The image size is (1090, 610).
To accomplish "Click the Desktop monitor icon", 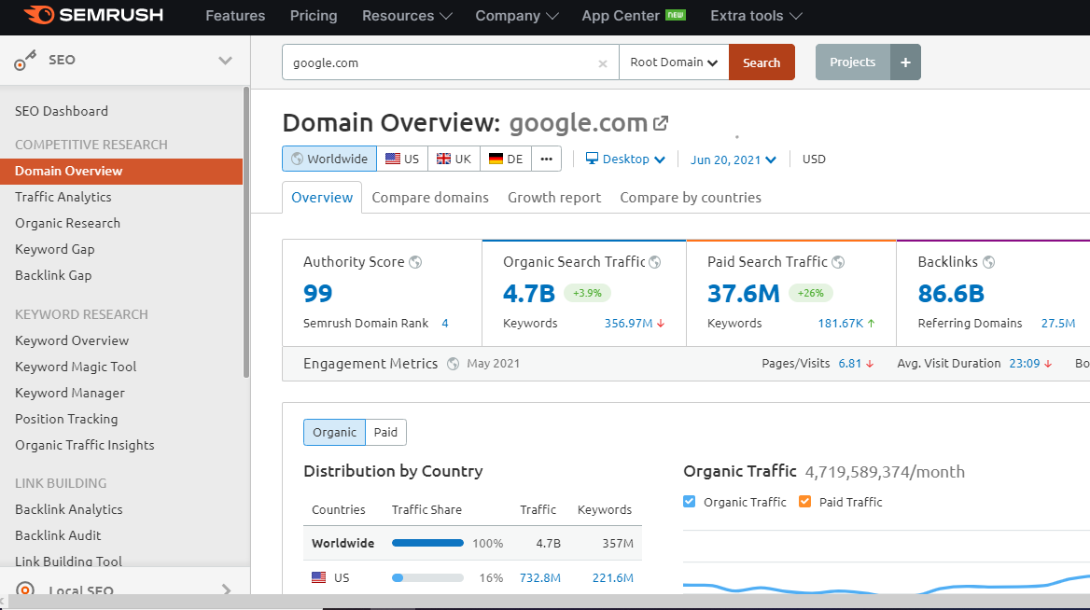I will [592, 159].
